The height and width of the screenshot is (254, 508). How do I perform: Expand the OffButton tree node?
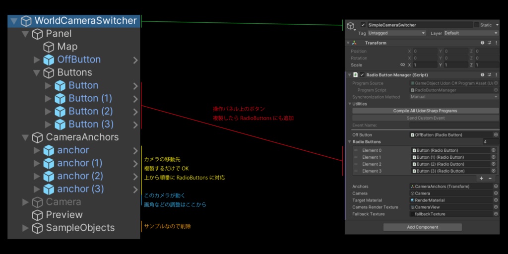pyautogui.click(x=37, y=60)
